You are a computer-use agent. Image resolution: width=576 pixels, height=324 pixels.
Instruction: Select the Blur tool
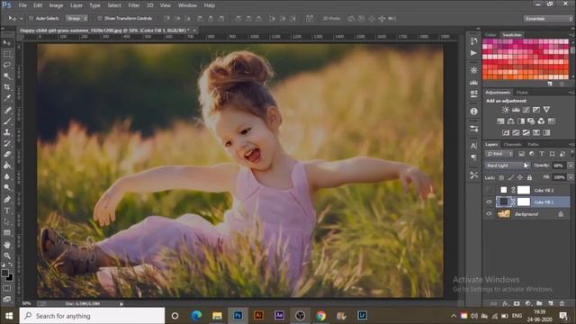(x=7, y=176)
